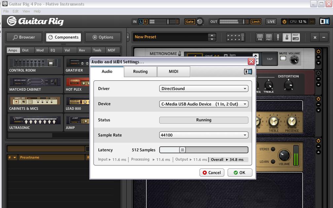Viewport: 333px width, 208px height.
Task: Confirm settings with OK button
Action: coord(240,173)
